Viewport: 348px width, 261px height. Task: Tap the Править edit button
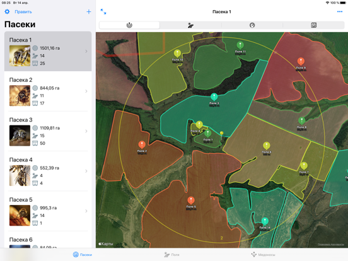click(x=23, y=12)
